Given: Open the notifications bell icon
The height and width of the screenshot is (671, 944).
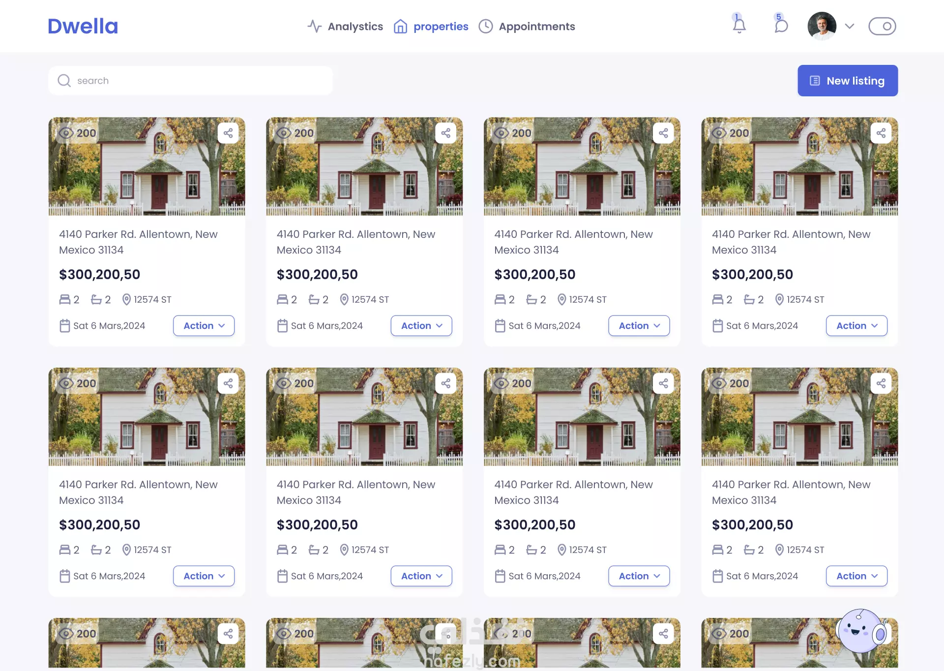Looking at the screenshot, I should (x=739, y=26).
